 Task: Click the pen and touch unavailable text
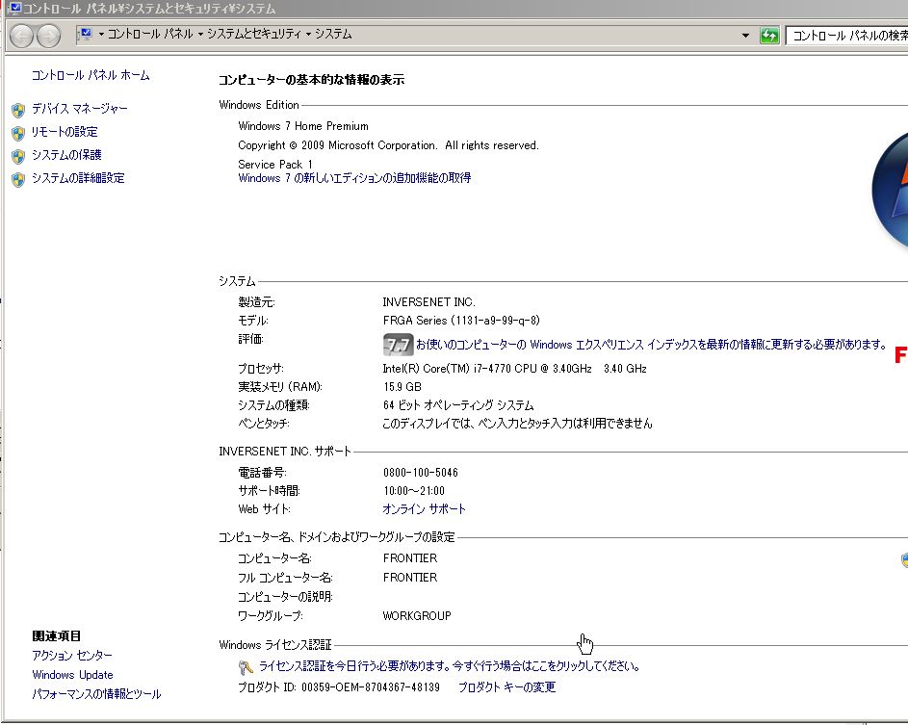517,424
